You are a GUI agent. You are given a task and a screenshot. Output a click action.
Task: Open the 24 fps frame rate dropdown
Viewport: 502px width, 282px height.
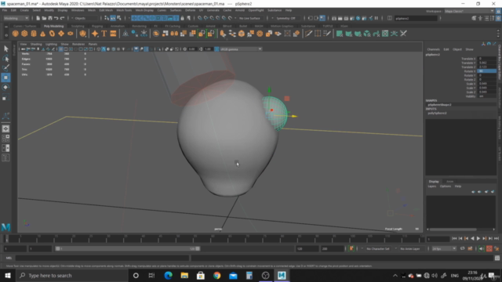444,248
